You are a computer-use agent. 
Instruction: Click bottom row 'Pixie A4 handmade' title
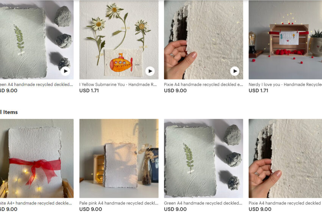click(x=285, y=203)
